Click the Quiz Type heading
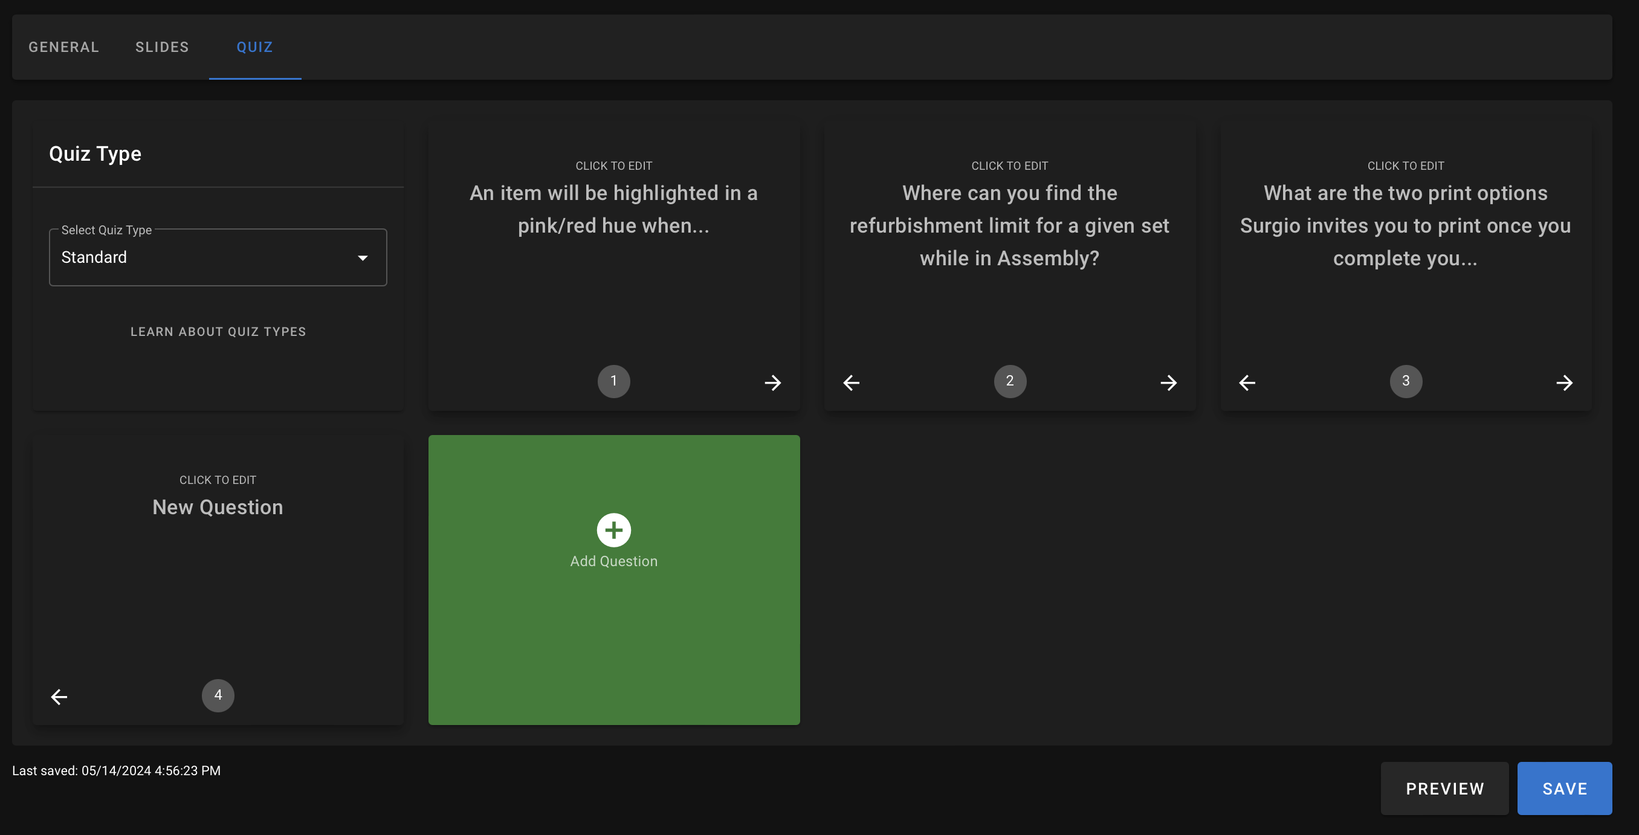 click(x=95, y=153)
